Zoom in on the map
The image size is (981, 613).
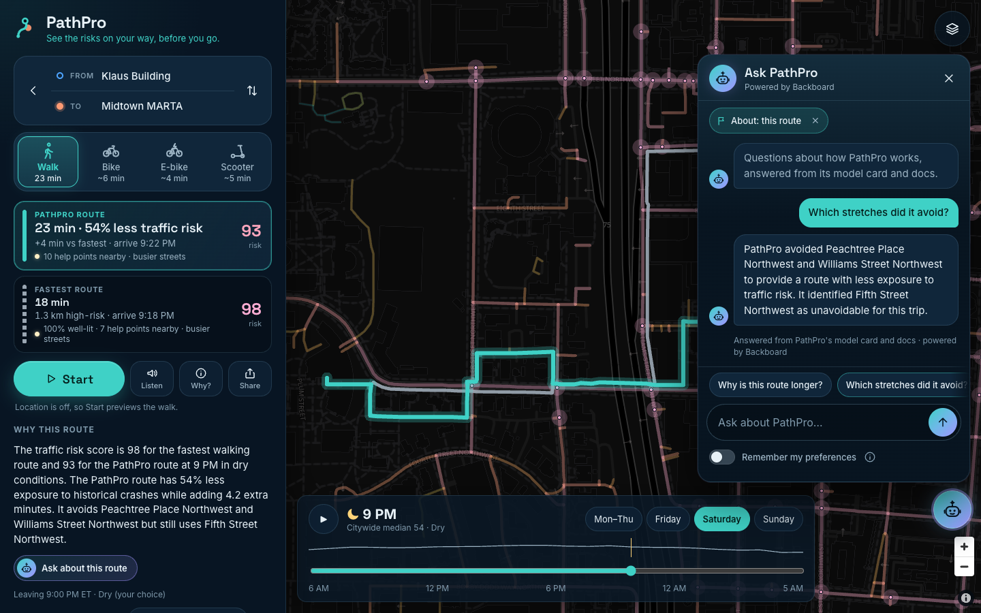pyautogui.click(x=964, y=546)
